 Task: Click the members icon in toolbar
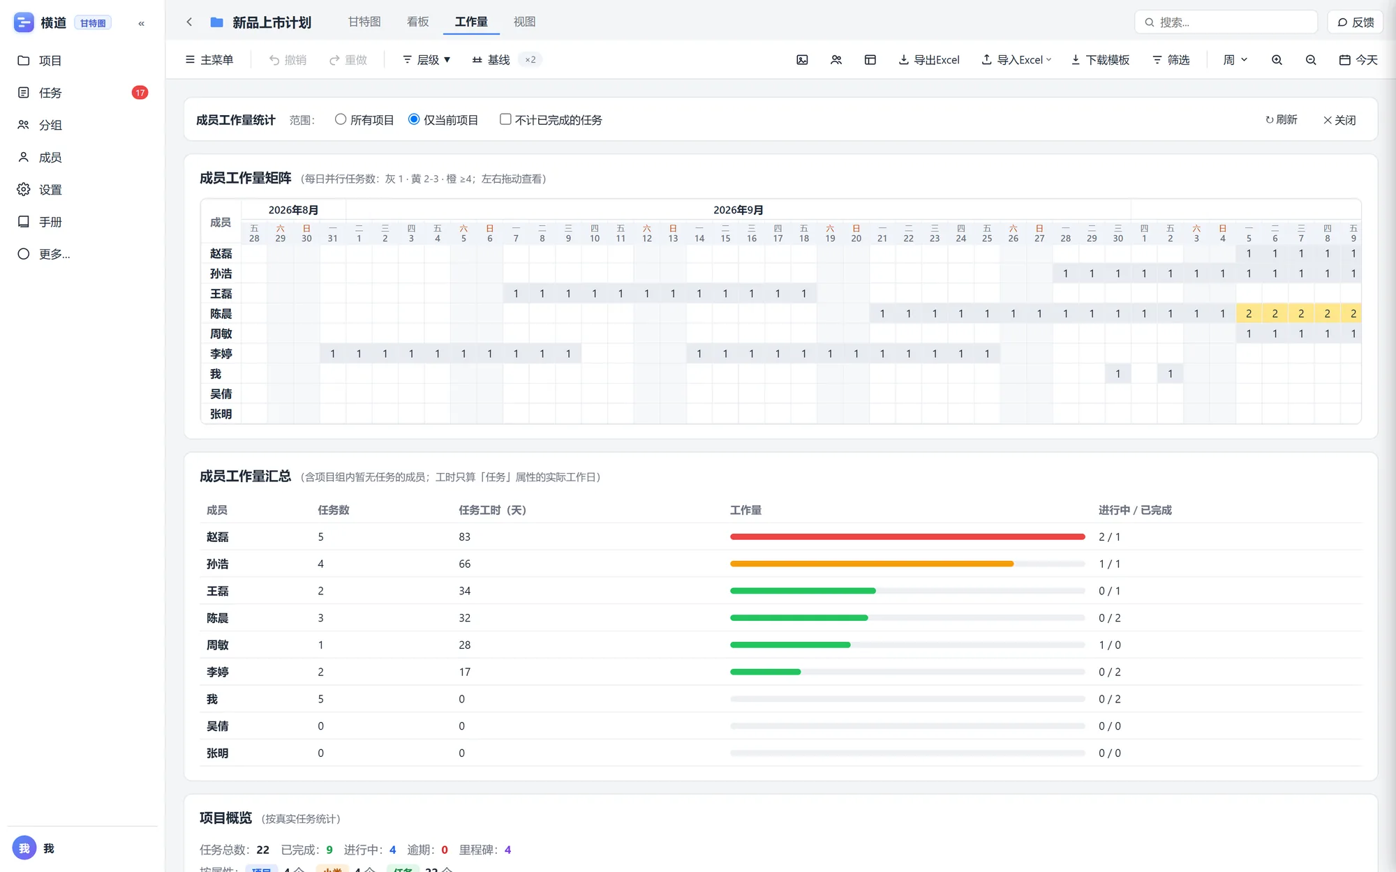click(x=836, y=60)
